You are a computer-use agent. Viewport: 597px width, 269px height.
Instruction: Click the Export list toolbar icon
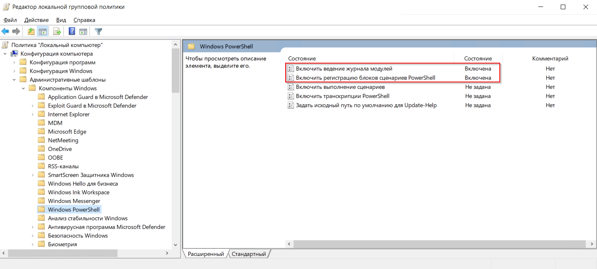[57, 32]
